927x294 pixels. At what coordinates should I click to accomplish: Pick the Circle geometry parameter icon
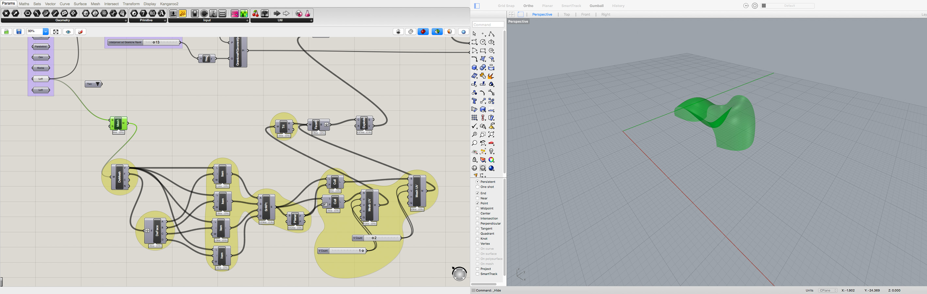click(27, 14)
